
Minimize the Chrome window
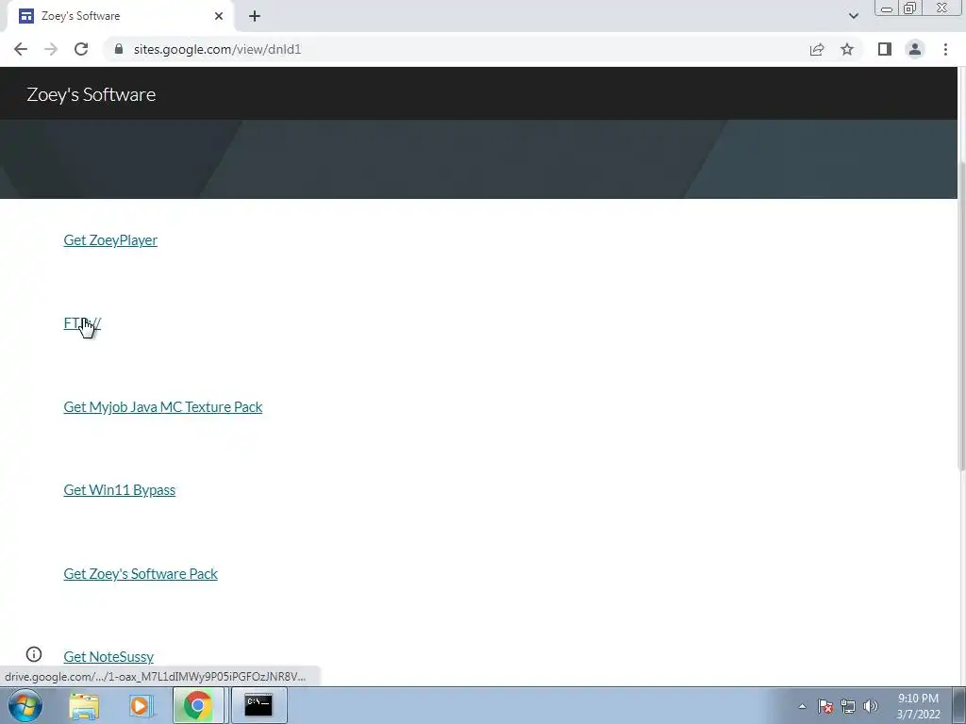(x=887, y=8)
